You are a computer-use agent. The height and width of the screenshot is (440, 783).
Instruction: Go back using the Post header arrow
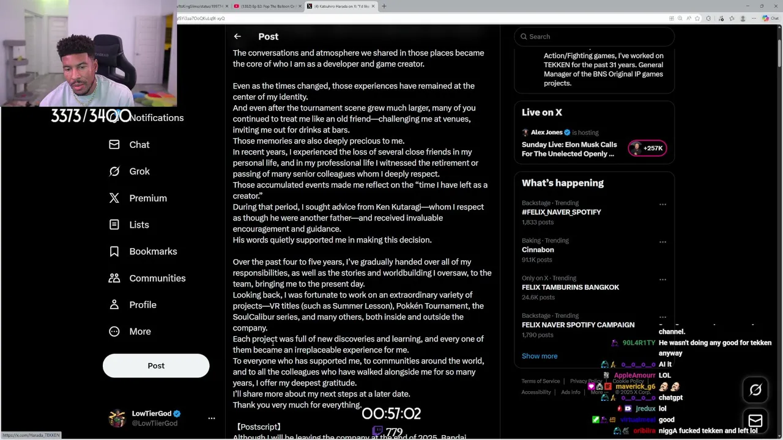237,37
